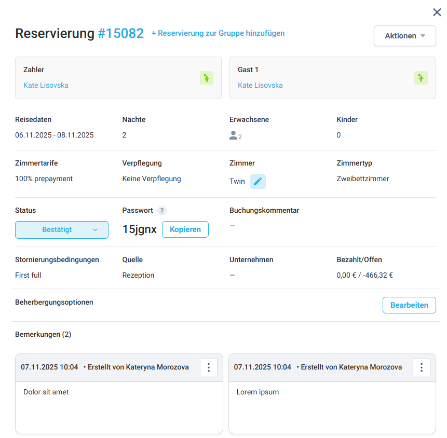The height and width of the screenshot is (438, 447).
Task: Expand the Aktionen dropdown
Action: (404, 36)
